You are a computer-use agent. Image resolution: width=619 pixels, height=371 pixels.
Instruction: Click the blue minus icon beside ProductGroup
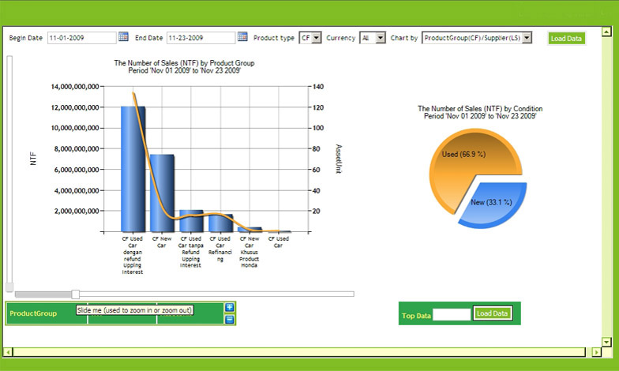click(x=230, y=319)
